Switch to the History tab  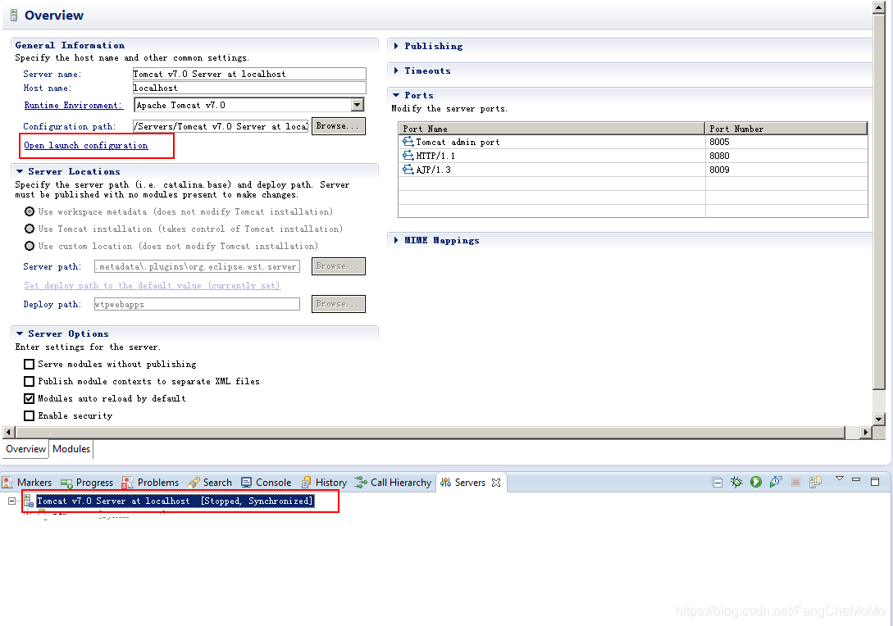324,483
